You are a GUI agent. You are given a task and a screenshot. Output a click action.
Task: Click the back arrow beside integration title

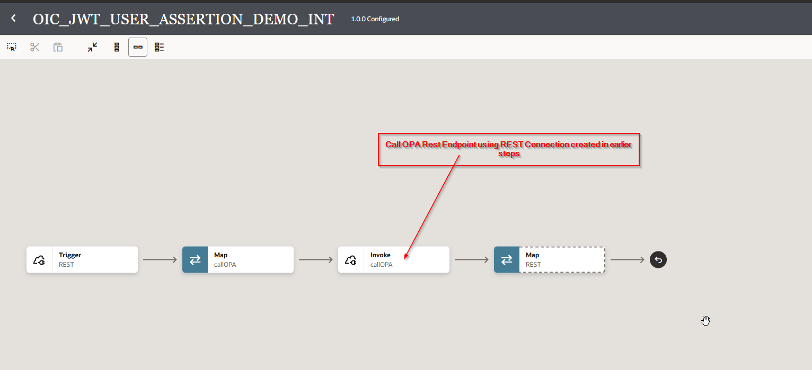(x=14, y=19)
